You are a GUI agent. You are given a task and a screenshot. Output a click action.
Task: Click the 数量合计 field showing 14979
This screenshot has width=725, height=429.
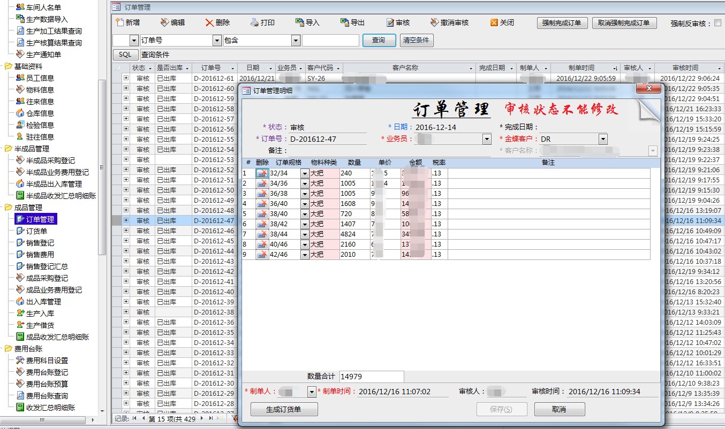(371, 377)
